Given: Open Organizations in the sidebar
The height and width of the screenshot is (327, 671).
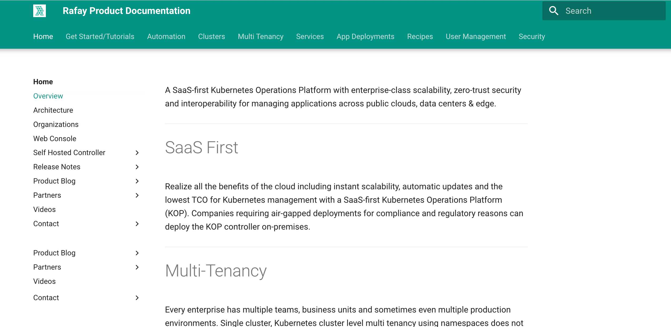Looking at the screenshot, I should point(56,124).
